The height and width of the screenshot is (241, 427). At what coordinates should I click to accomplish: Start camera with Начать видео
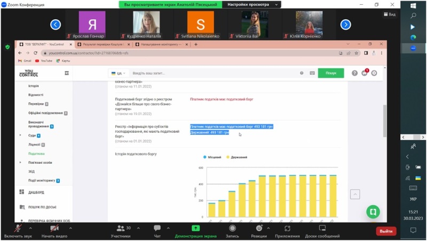coord(54,231)
